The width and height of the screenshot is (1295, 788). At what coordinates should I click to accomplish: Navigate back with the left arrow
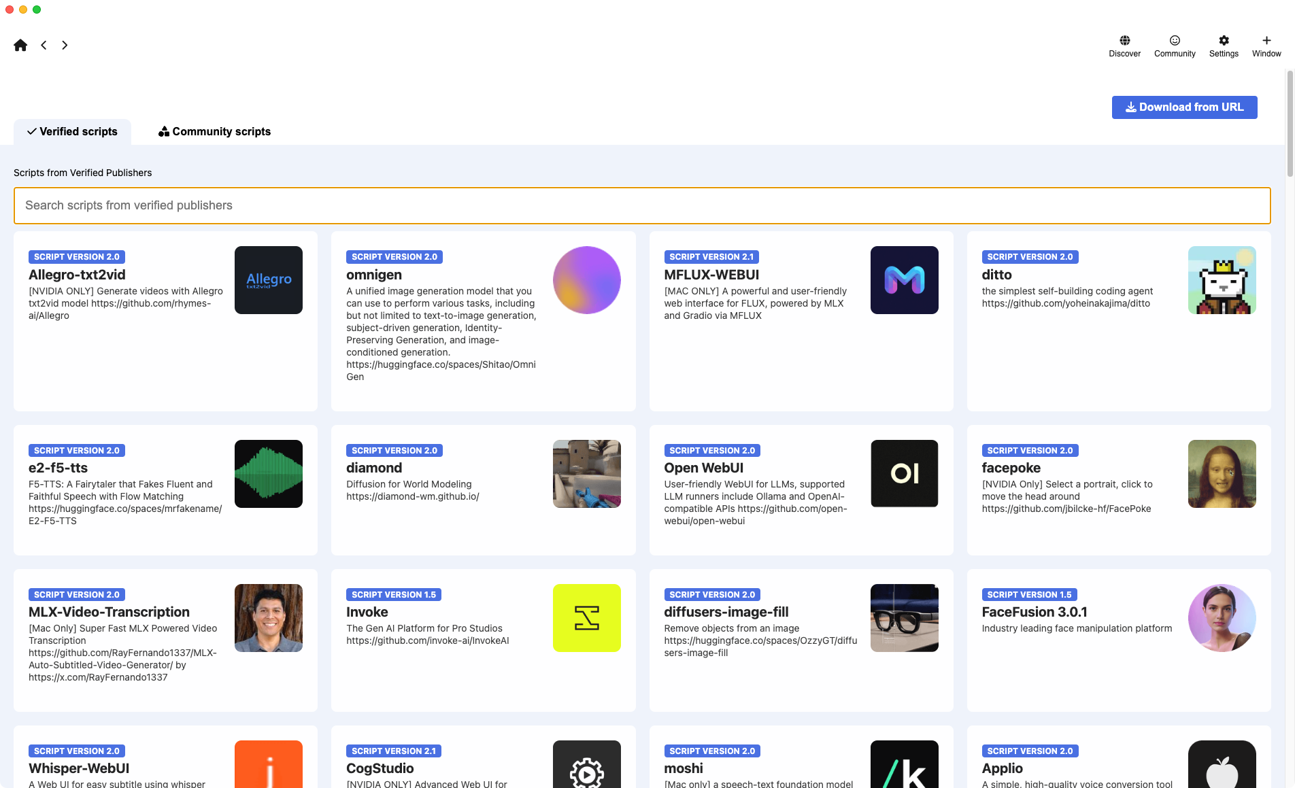[44, 45]
